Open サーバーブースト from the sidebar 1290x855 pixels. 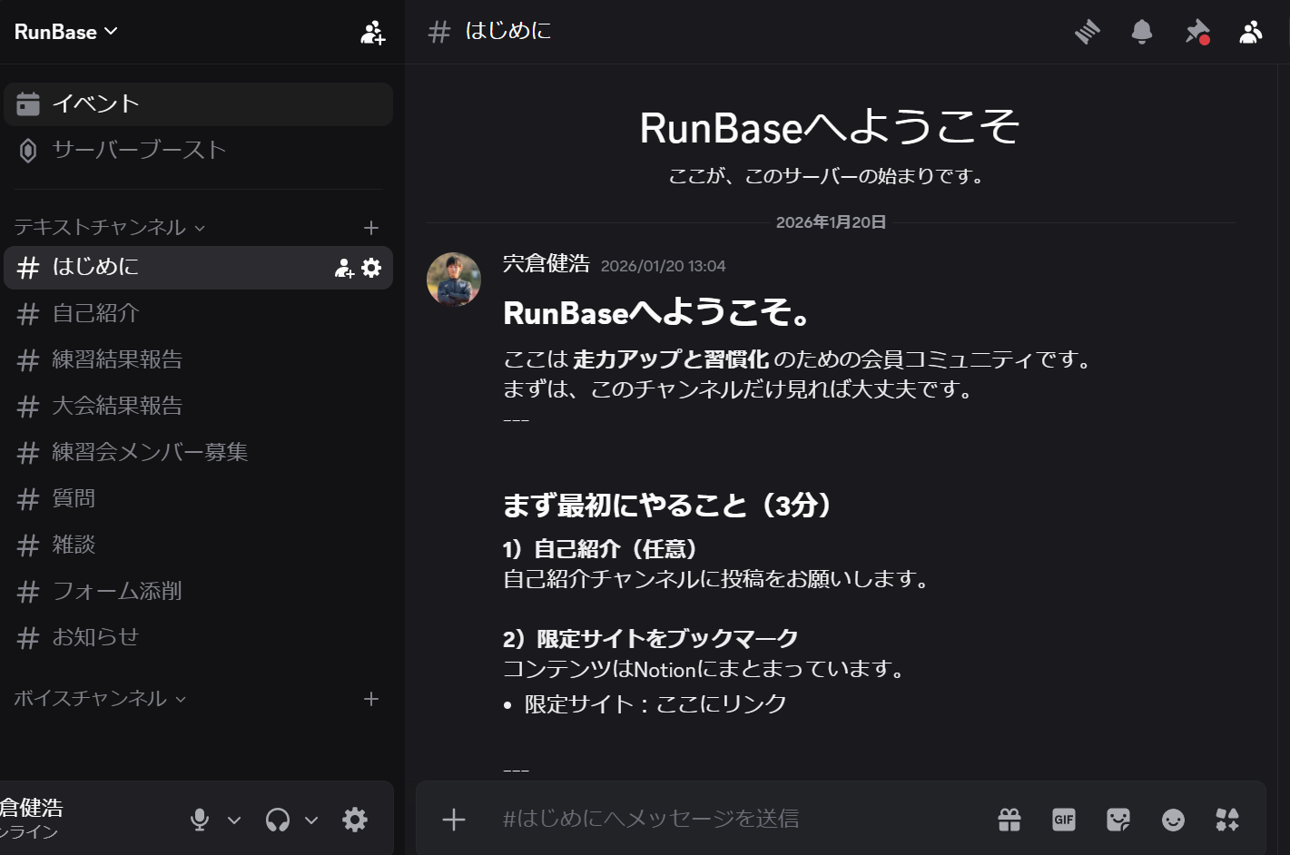[x=140, y=151]
